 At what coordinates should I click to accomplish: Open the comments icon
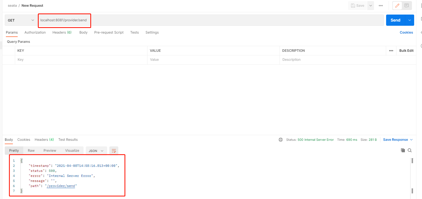coord(406,6)
